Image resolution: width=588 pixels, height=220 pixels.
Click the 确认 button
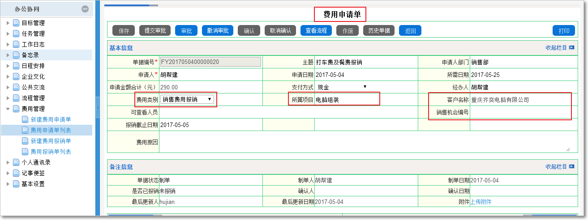coord(249,30)
